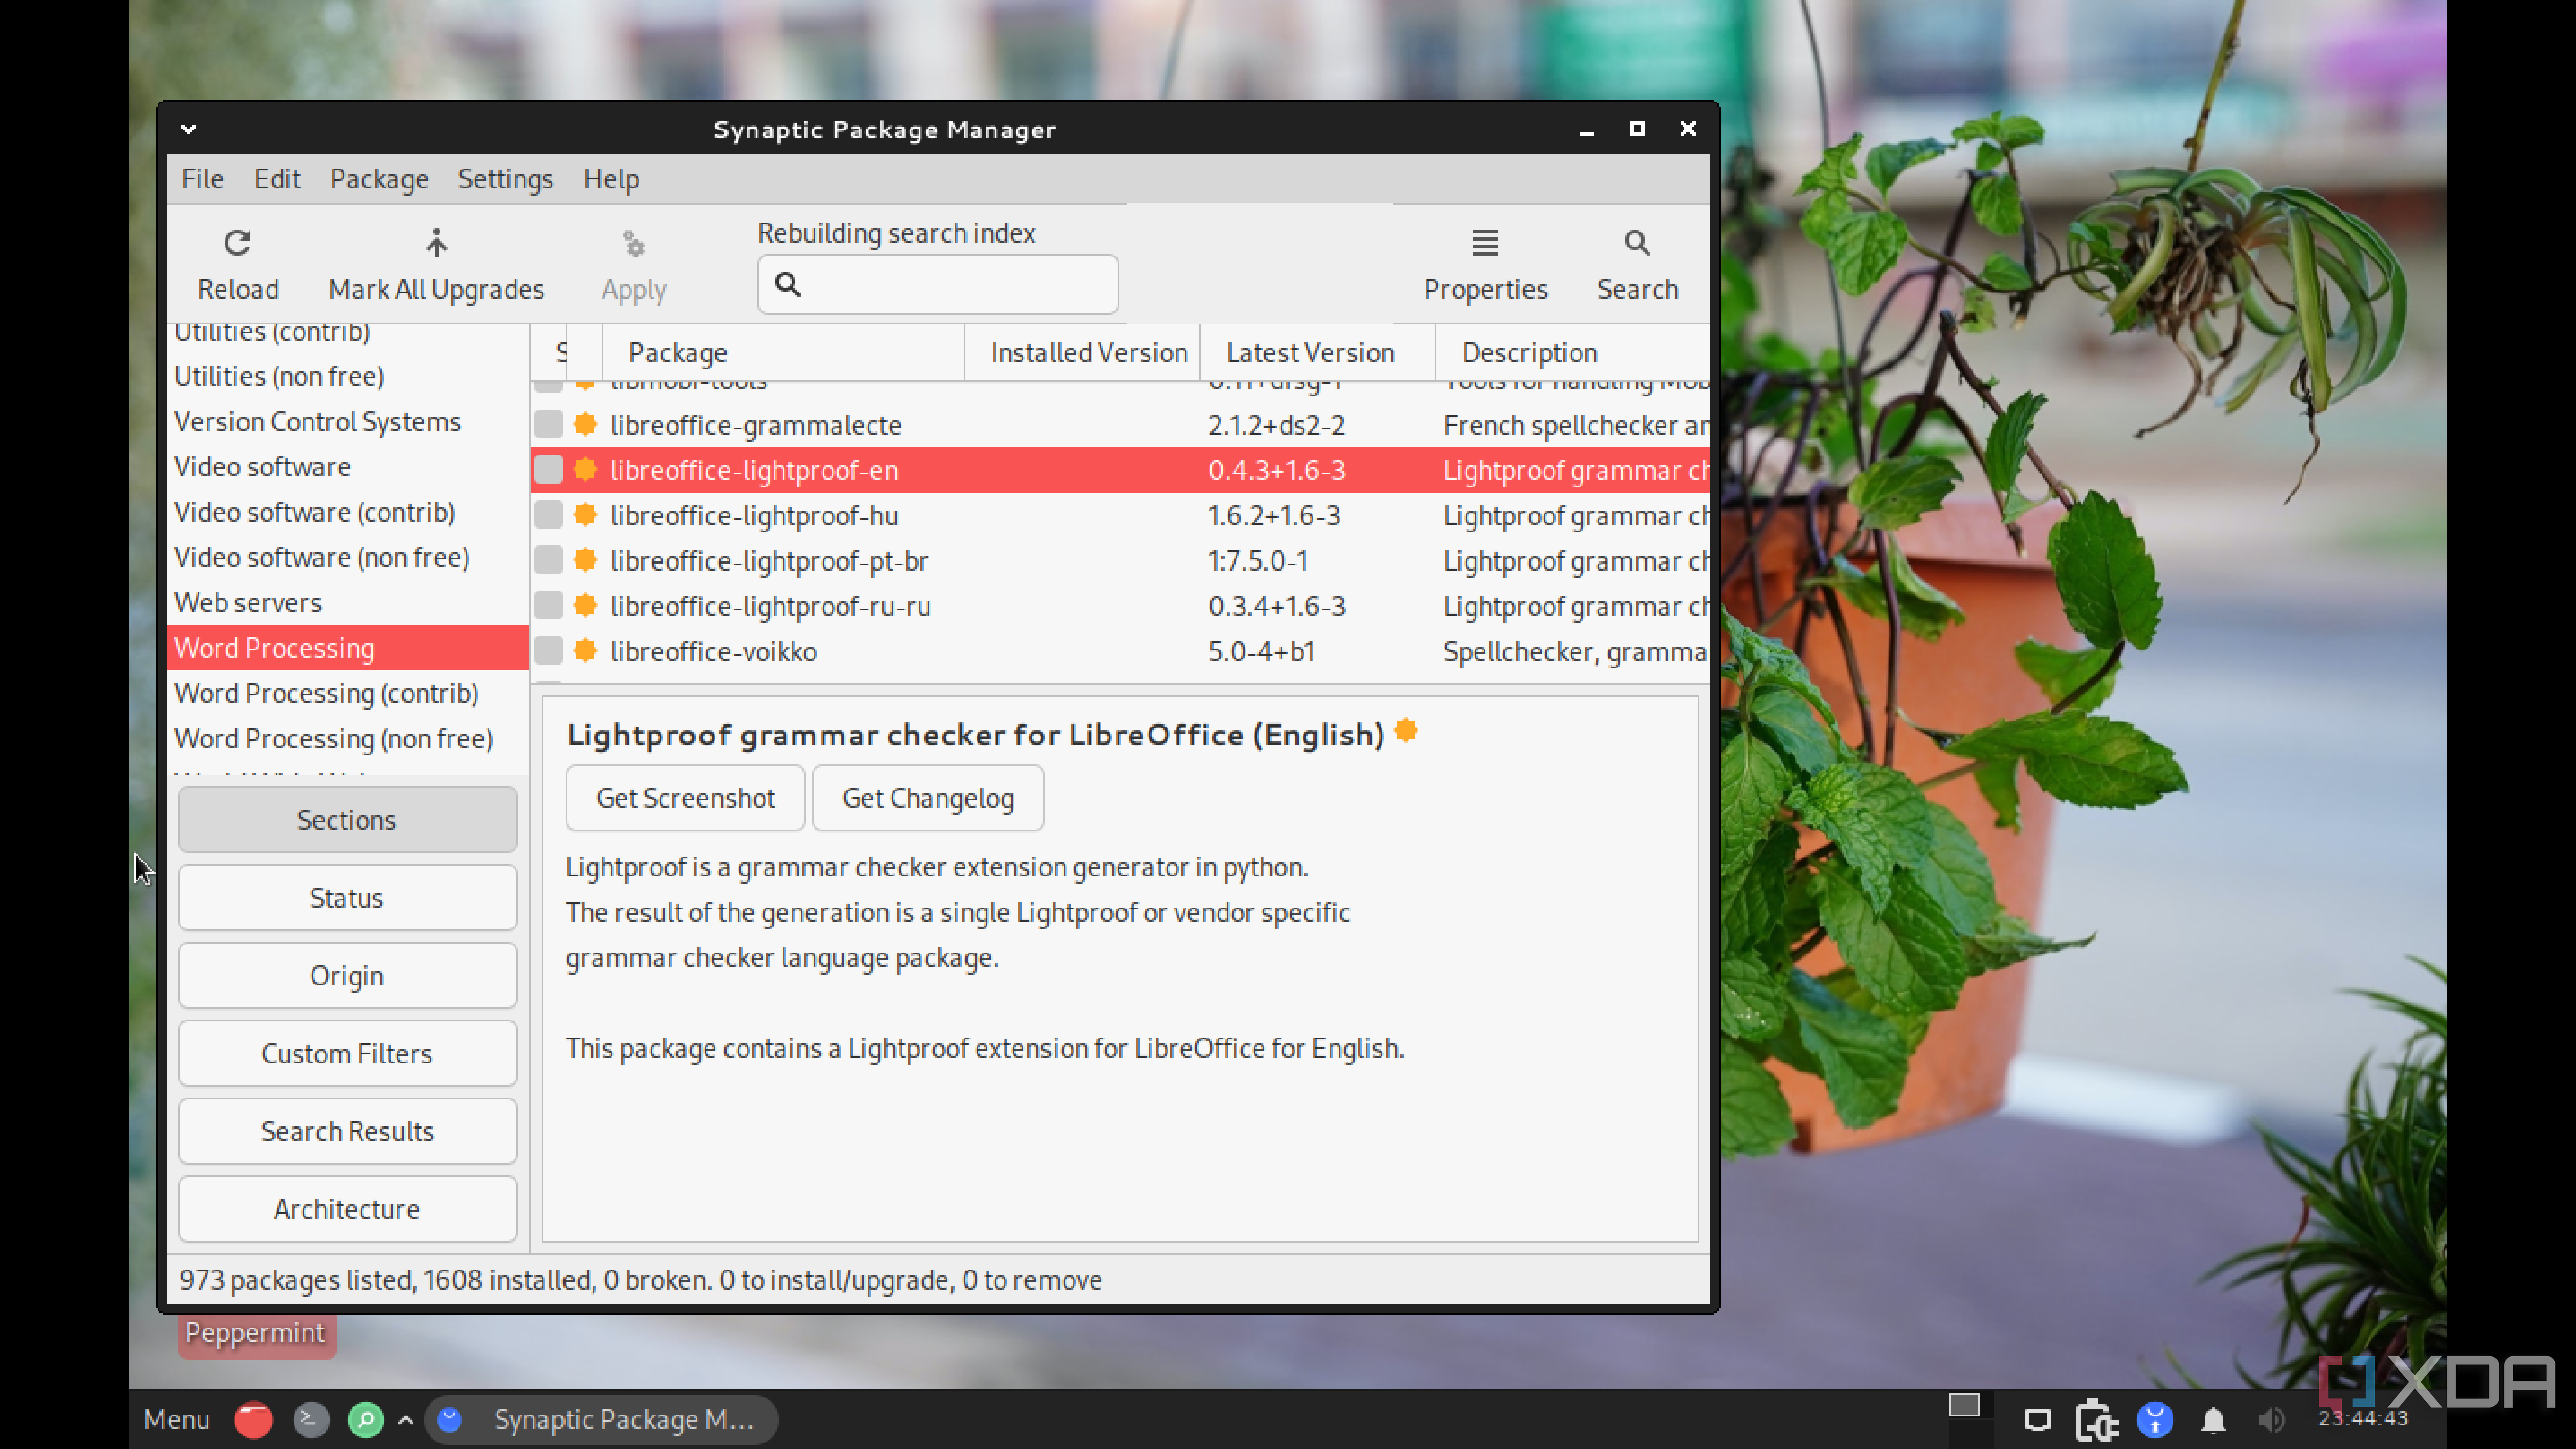2576x1449 pixels.
Task: Select Word Processing (non free) section
Action: (347, 738)
